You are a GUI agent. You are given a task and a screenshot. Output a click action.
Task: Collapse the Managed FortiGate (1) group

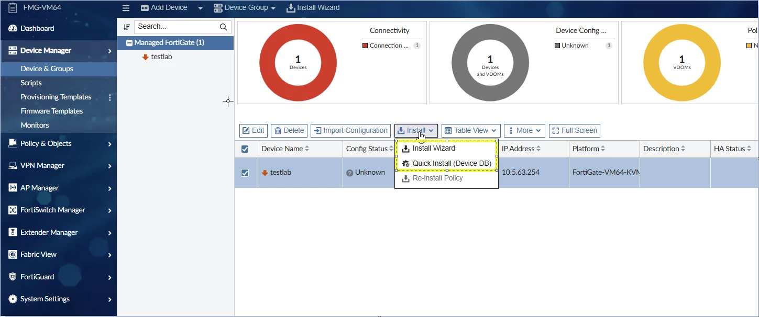[129, 43]
